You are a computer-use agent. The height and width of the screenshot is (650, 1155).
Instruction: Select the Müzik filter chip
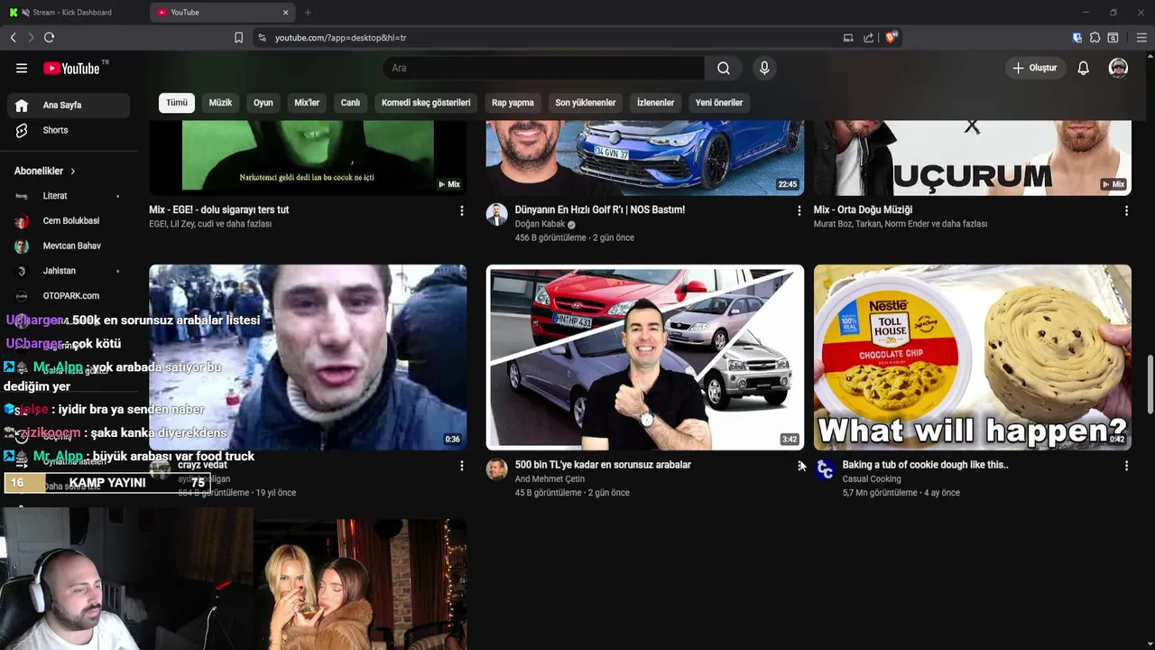[220, 103]
